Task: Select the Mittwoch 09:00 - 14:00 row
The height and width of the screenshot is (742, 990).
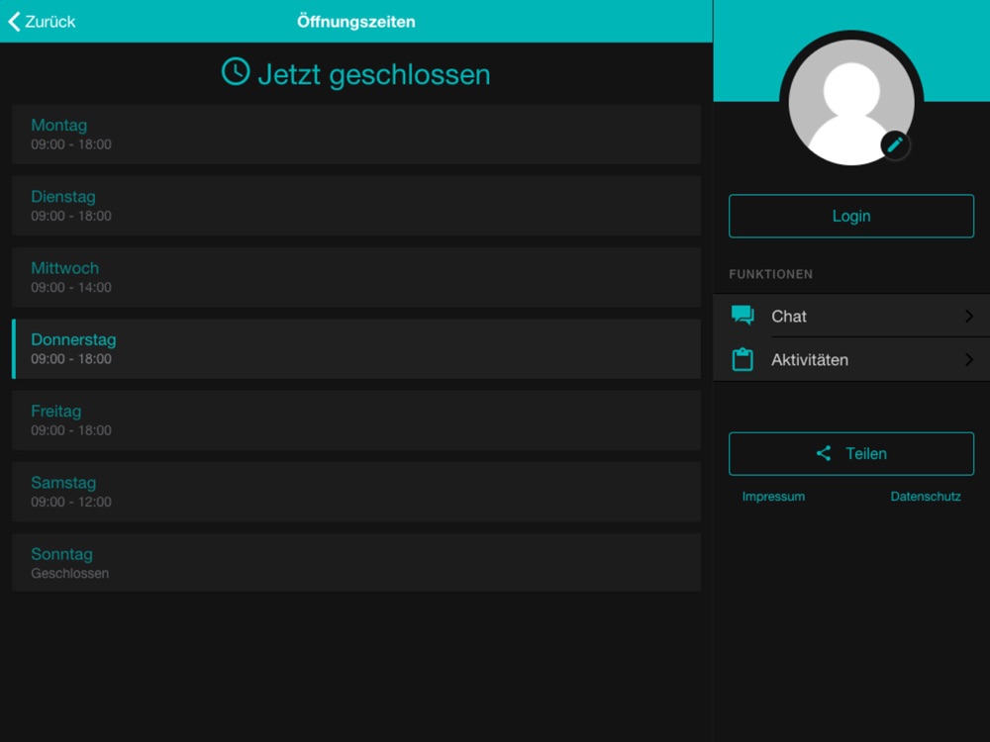Action: point(356,277)
